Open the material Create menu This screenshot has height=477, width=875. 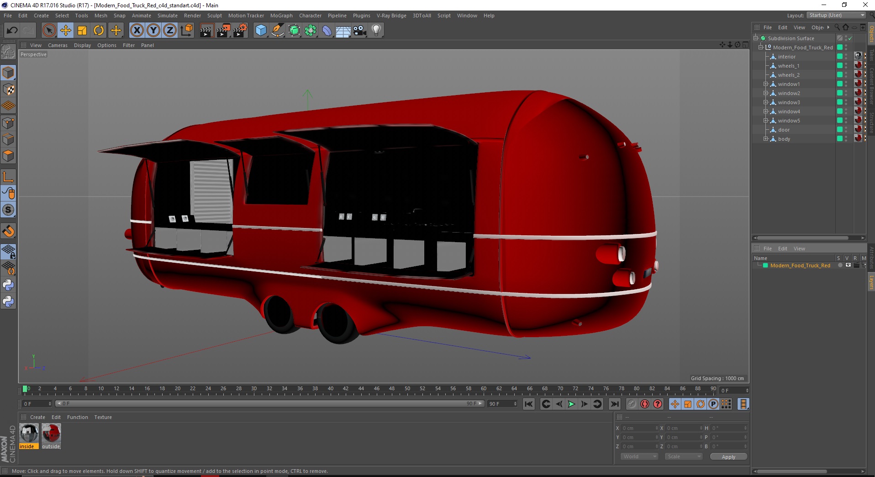click(x=37, y=417)
